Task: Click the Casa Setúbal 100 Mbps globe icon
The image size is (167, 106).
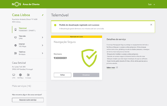Action: point(20,75)
